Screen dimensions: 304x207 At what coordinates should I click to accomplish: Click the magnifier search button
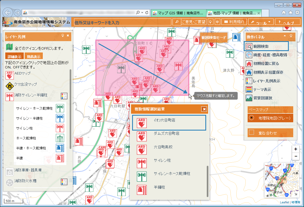pos(177,22)
